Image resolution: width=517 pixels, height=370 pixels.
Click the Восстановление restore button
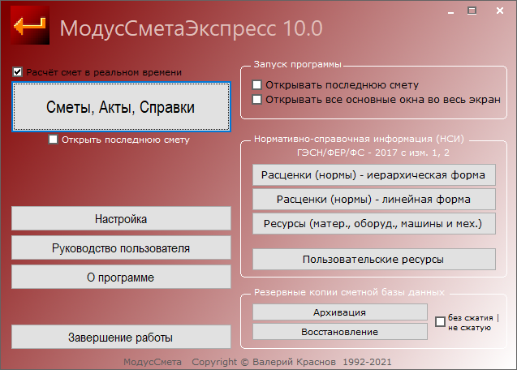pos(340,331)
